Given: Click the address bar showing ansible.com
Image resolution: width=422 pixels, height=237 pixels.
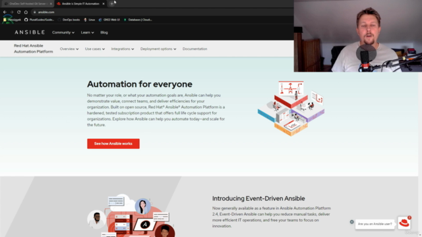Looking at the screenshot, I should [x=162, y=12].
